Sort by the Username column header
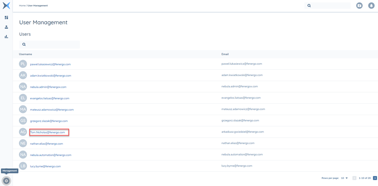 point(26,54)
